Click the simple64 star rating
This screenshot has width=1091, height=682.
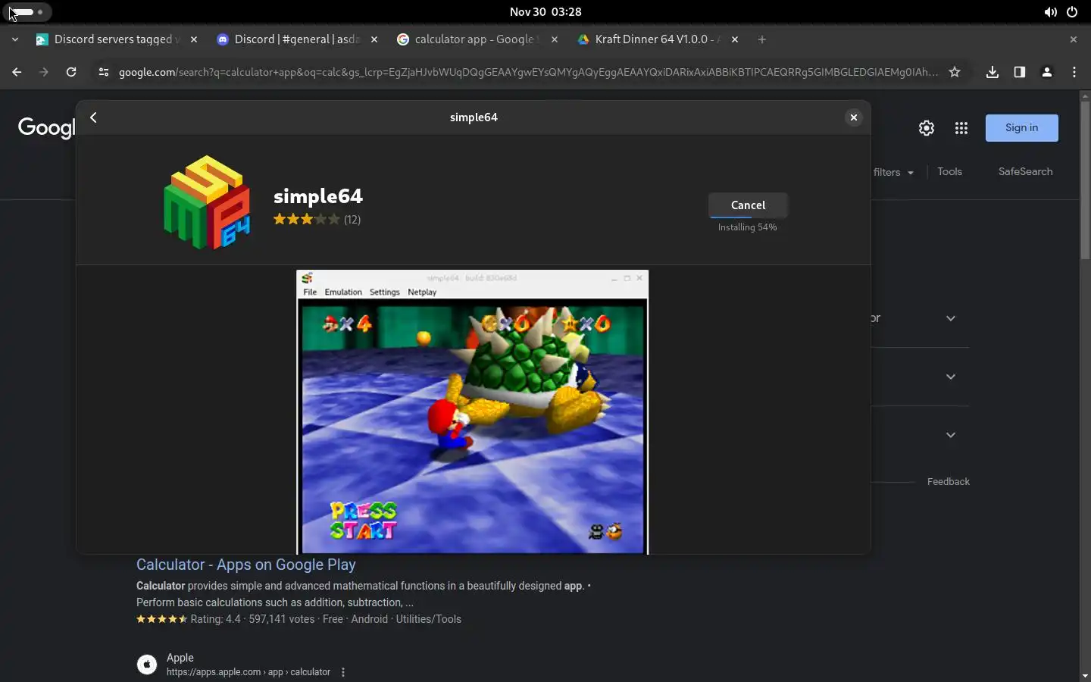(x=306, y=220)
